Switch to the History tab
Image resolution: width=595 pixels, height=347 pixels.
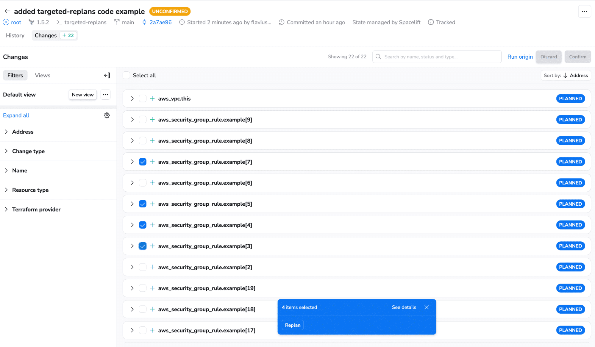(x=15, y=35)
